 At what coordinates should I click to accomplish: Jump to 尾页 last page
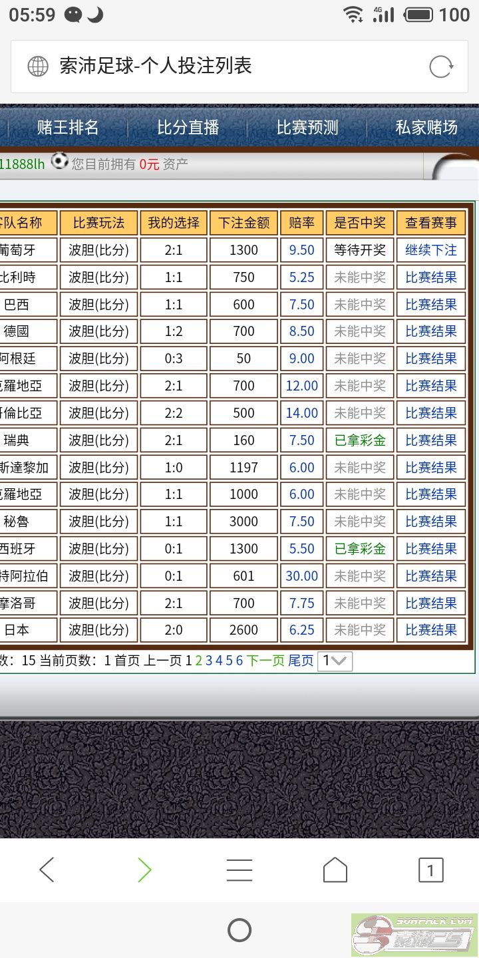pos(301,661)
